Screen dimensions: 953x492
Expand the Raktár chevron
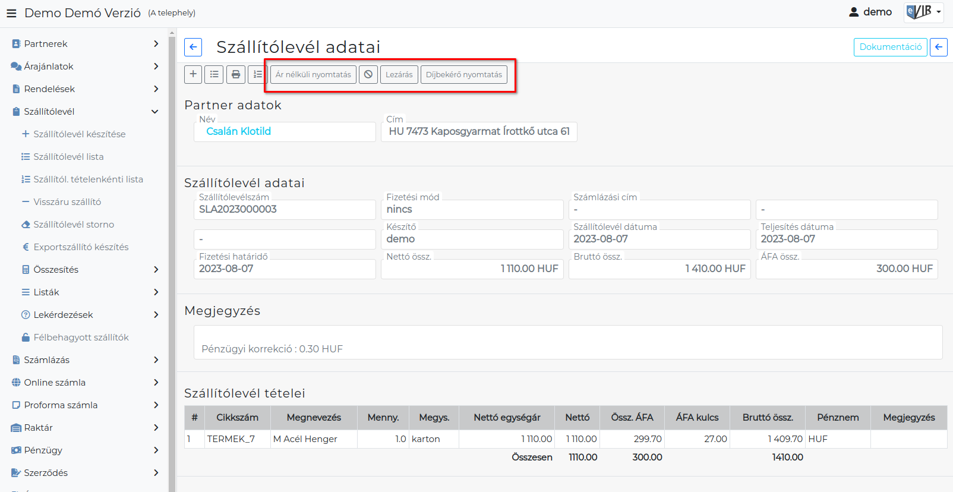tap(156, 427)
